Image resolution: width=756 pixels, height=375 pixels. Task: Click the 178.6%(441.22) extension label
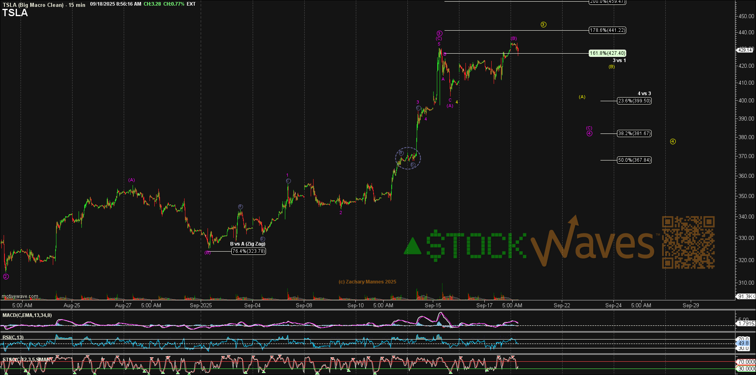click(607, 30)
